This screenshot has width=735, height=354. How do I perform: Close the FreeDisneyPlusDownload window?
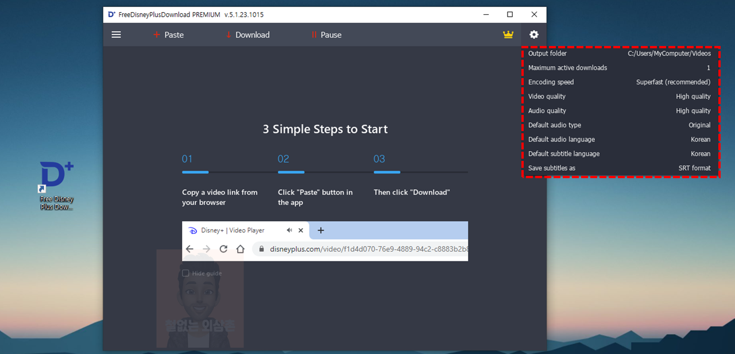[534, 14]
